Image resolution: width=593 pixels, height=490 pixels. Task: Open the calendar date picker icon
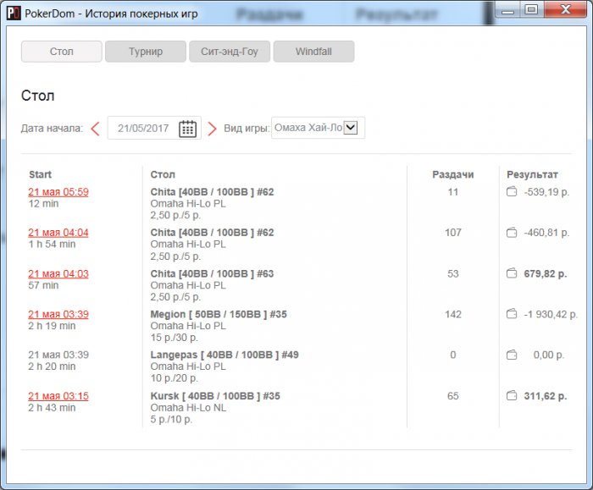(x=187, y=129)
